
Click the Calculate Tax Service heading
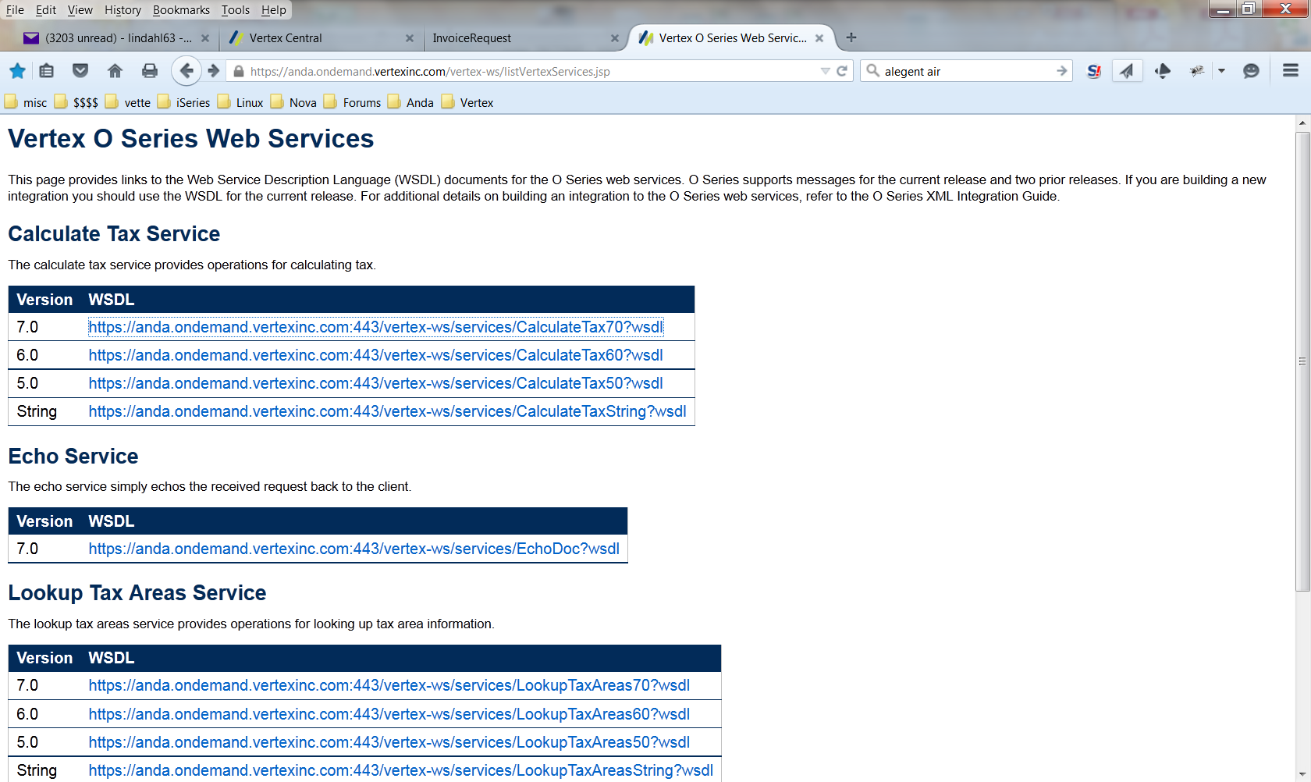[x=114, y=233]
